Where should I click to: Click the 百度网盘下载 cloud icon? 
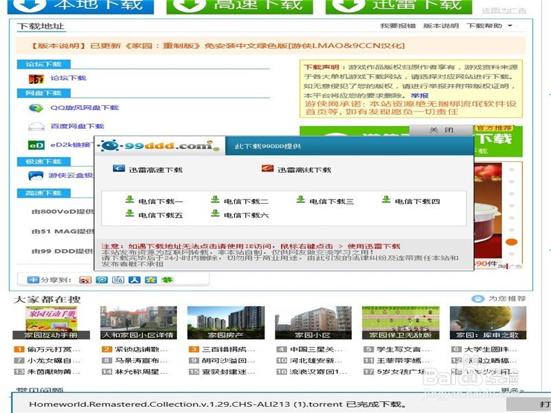pos(35,126)
